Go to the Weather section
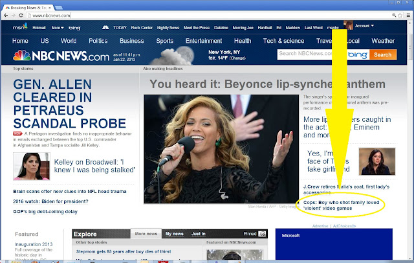The image size is (414, 263). (383, 41)
